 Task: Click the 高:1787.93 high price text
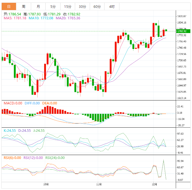(x=32, y=14)
